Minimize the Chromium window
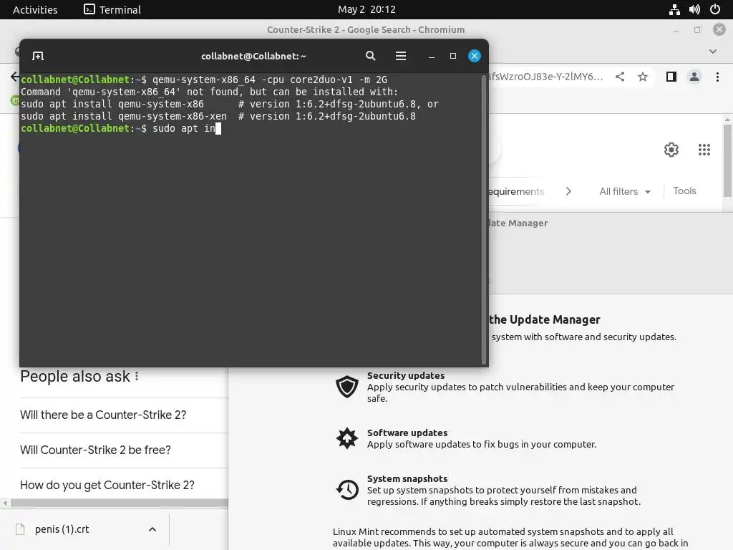733x550 pixels. point(676,30)
